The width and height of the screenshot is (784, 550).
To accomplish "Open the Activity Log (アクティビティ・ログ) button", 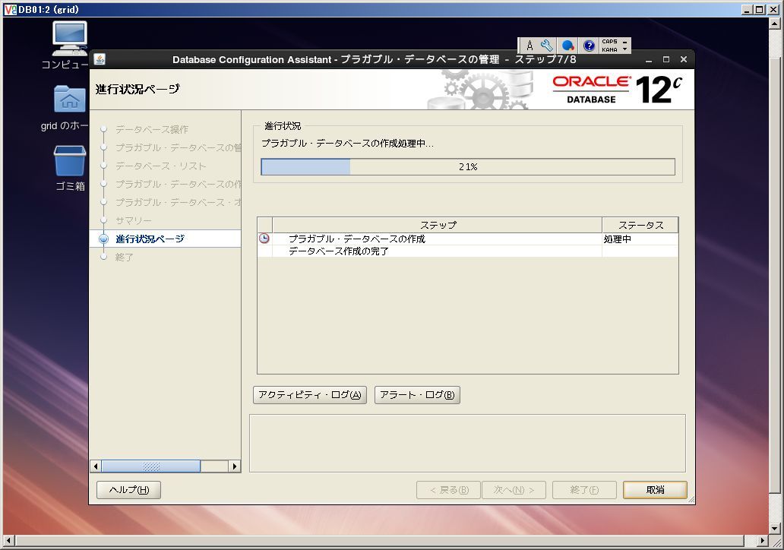I will click(310, 395).
